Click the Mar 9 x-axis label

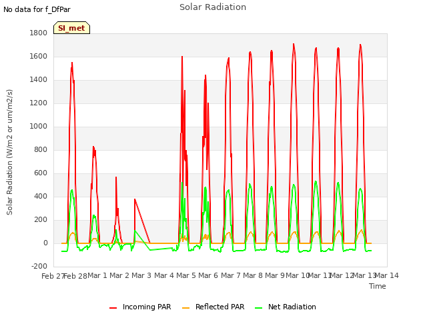tap(275, 275)
